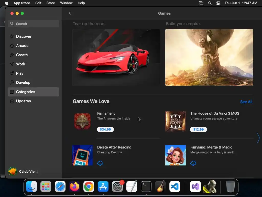This screenshot has height=197, width=262.
Task: Select the Create paintbrush icon
Action: click(12, 55)
